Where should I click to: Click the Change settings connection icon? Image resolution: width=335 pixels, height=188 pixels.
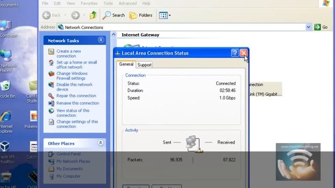[51, 122]
